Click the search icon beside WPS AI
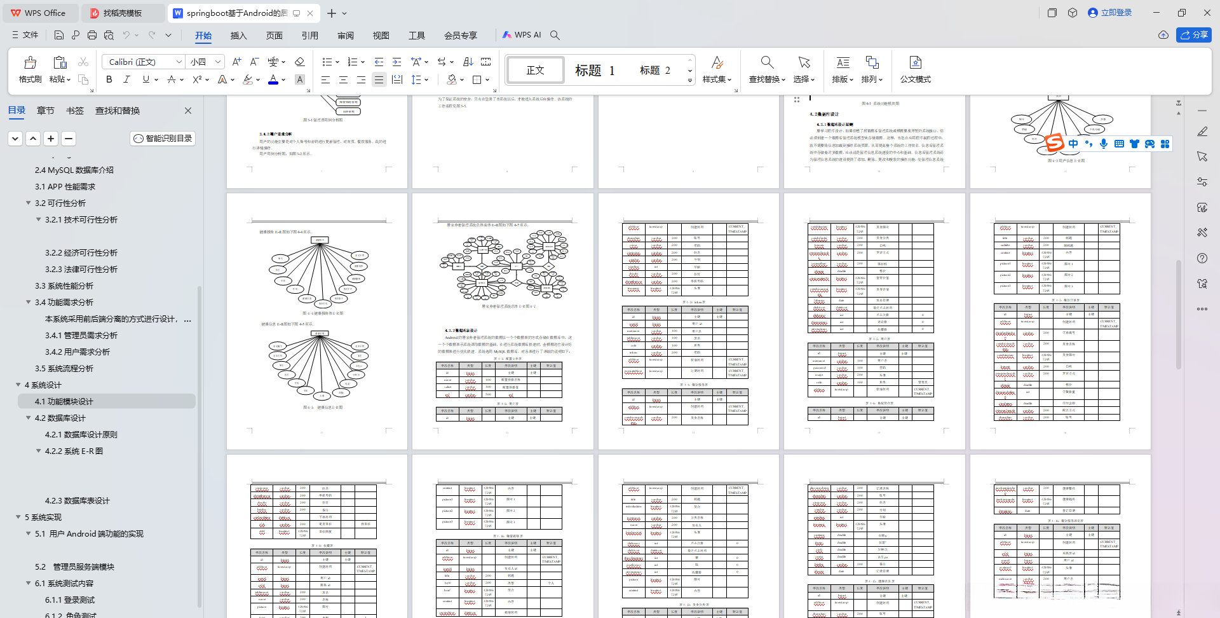The image size is (1220, 618). click(x=555, y=35)
